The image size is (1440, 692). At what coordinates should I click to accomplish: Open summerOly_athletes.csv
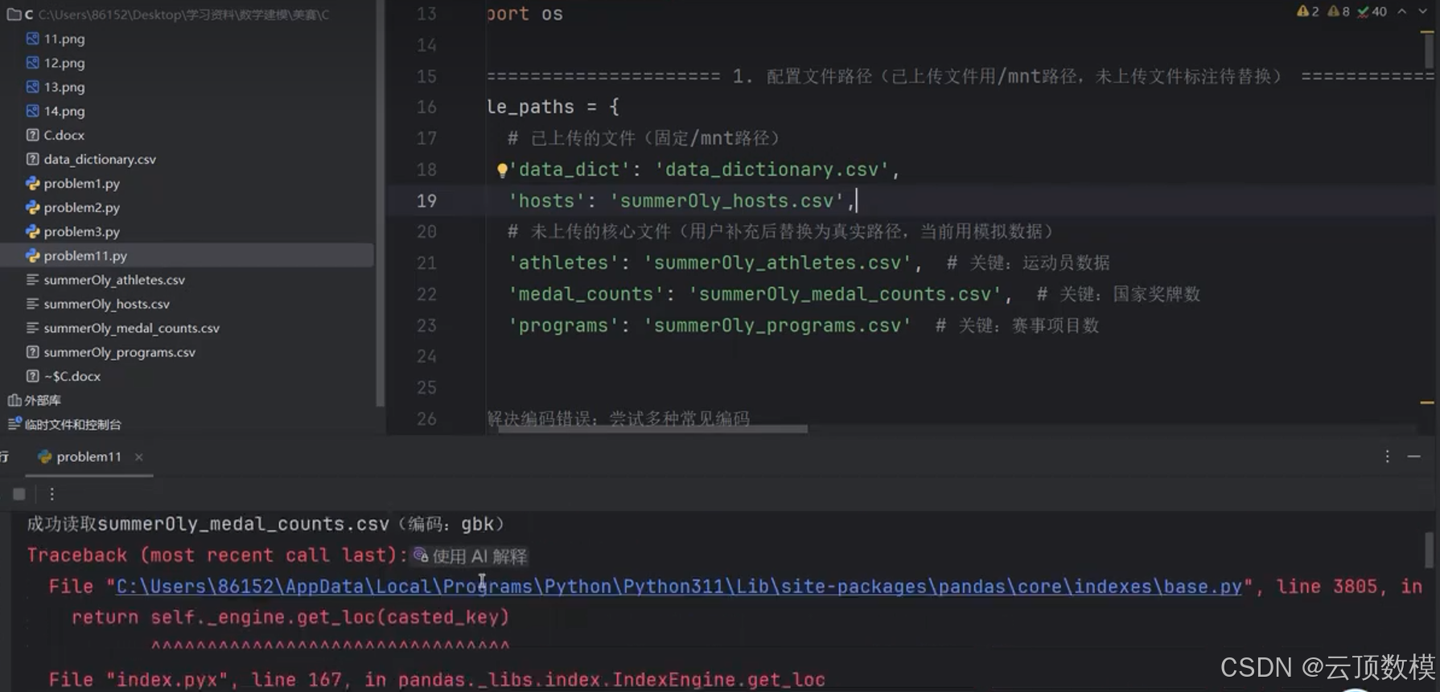114,280
